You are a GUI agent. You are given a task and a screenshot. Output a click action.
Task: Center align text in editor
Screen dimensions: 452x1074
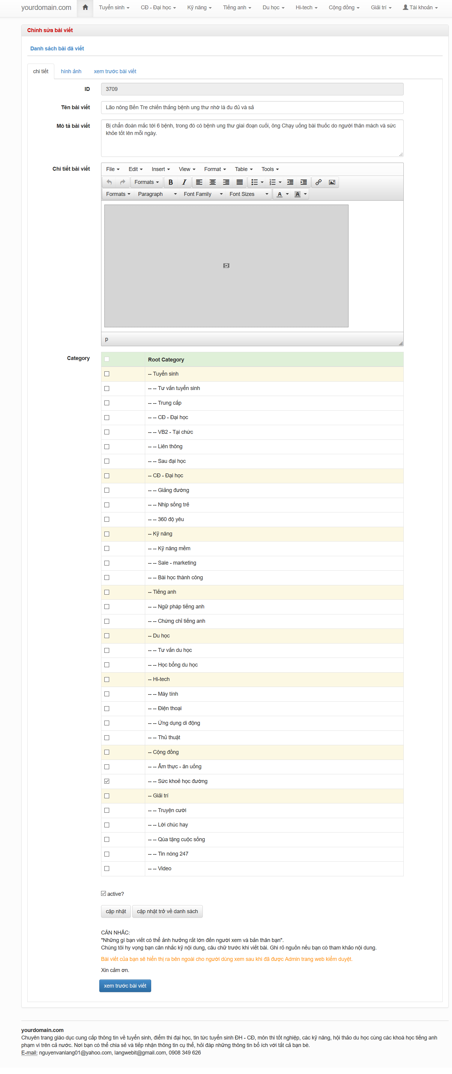click(x=213, y=182)
